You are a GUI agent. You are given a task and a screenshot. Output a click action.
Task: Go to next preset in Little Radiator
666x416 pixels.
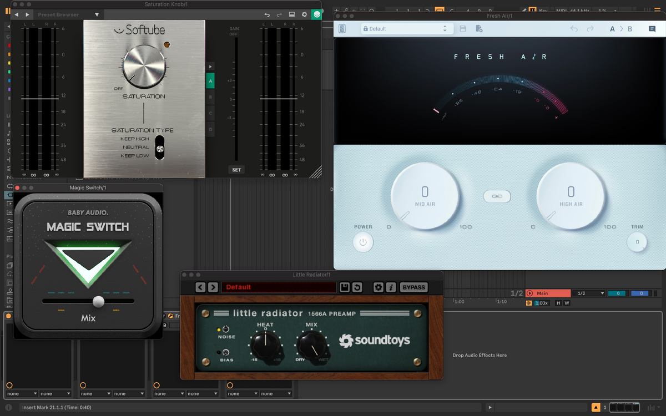pyautogui.click(x=213, y=287)
